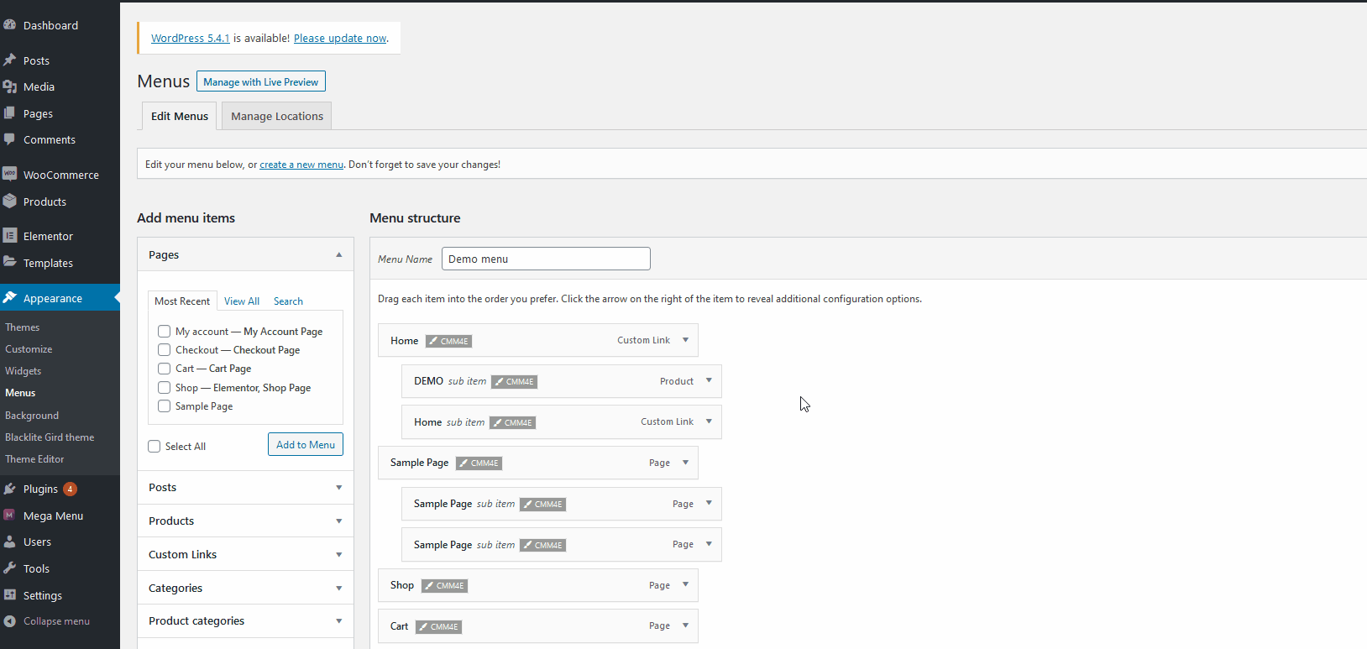Click CMM4E badge on Shop menu item

coord(444,586)
